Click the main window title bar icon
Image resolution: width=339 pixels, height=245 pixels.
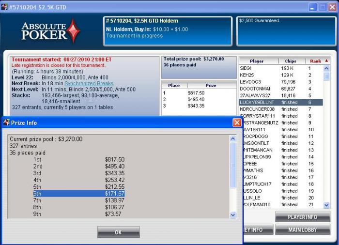[4, 7]
